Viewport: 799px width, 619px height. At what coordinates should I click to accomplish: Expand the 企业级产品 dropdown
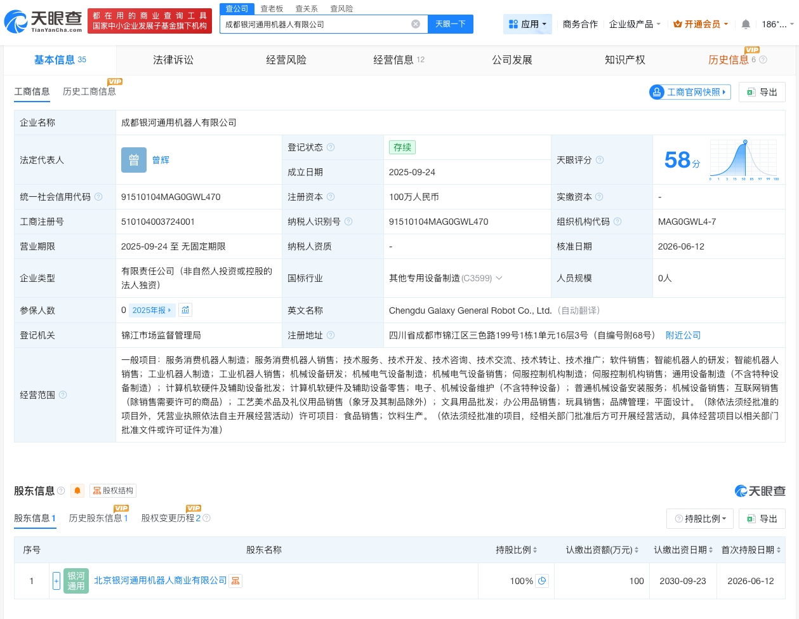(635, 24)
